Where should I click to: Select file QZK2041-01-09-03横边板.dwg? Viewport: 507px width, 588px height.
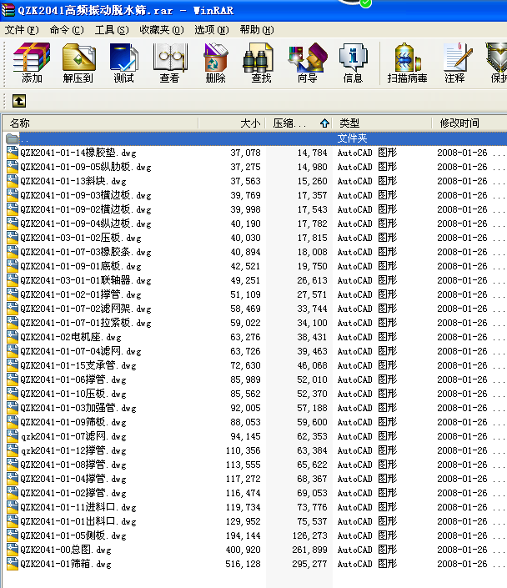pyautogui.click(x=86, y=195)
